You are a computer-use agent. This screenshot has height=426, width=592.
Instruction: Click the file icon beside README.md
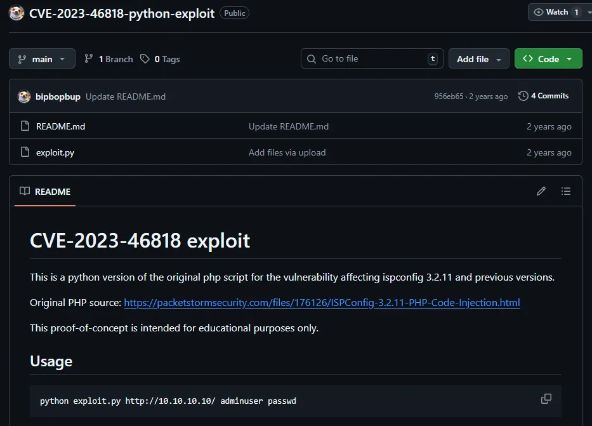click(25, 126)
